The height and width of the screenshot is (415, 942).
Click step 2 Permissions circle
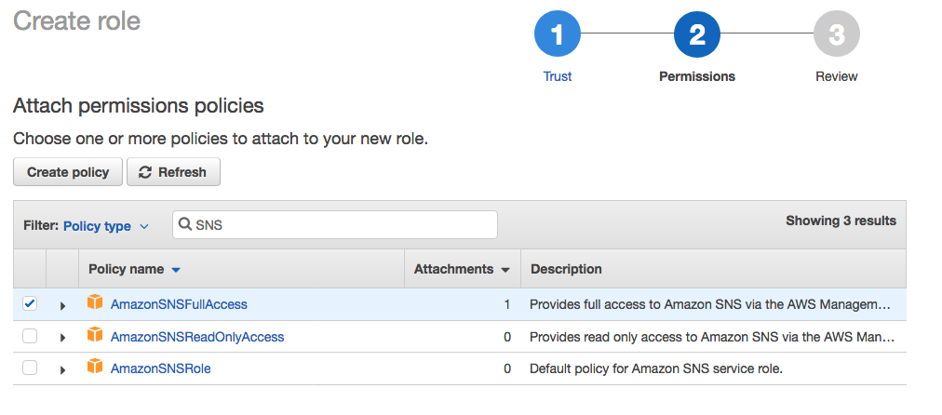pyautogui.click(x=697, y=36)
